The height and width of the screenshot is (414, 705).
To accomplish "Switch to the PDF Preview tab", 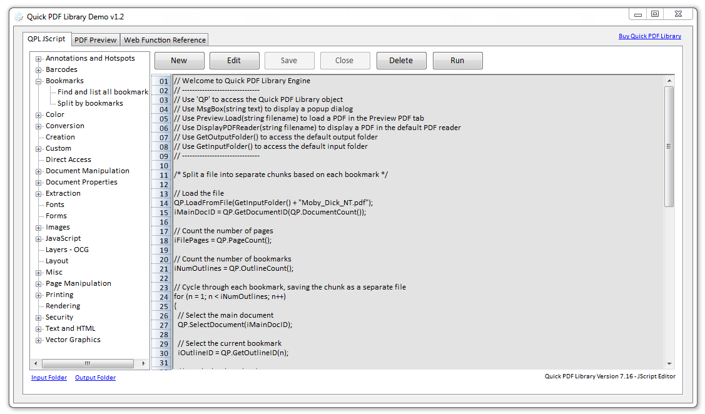I will 95,40.
